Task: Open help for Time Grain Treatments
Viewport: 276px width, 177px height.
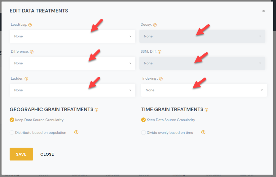Action: click(206, 110)
